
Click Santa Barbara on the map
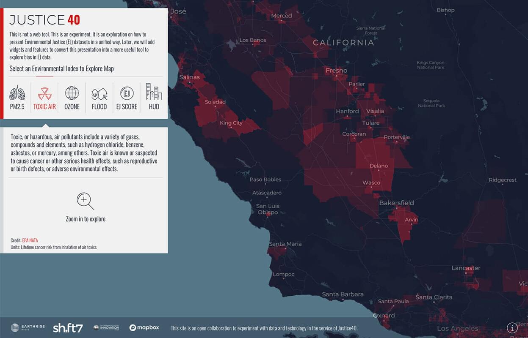(x=343, y=294)
